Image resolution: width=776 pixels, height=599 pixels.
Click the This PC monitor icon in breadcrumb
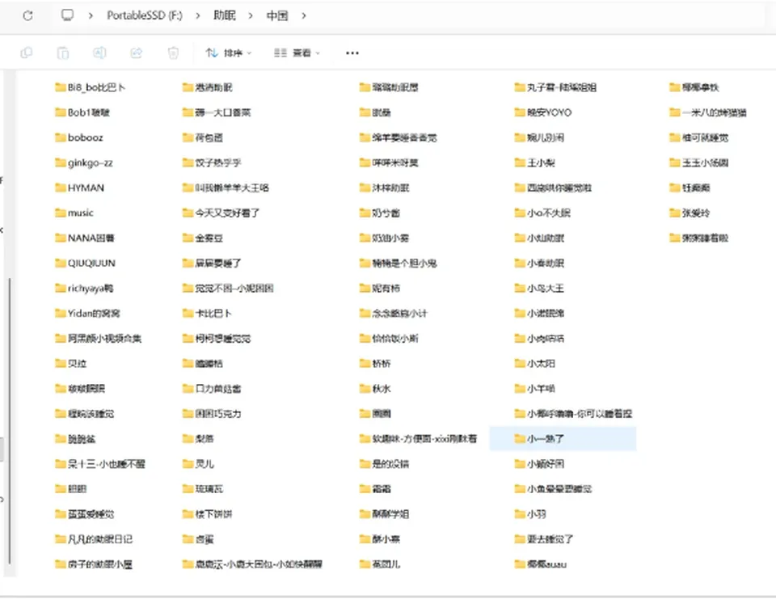click(67, 15)
